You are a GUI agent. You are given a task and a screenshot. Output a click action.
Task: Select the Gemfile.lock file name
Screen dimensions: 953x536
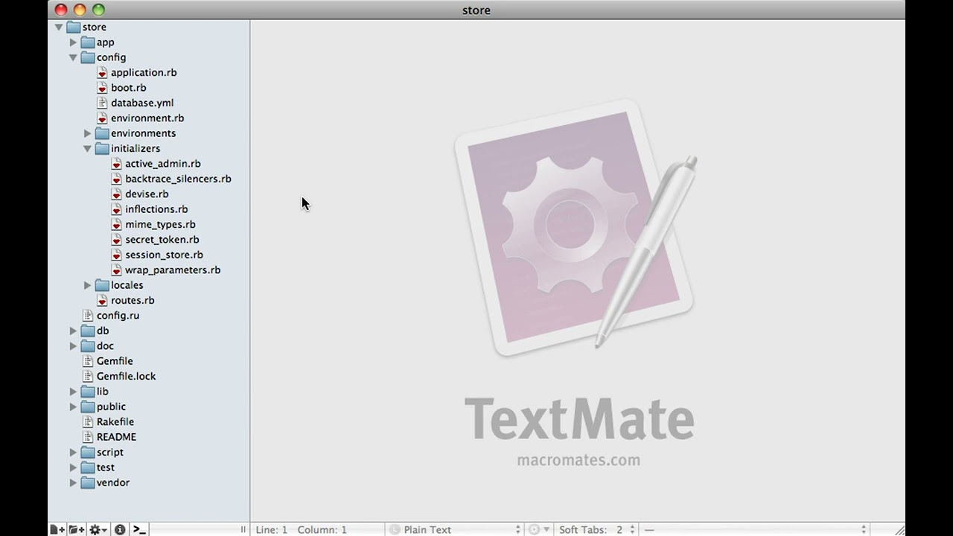pos(127,376)
